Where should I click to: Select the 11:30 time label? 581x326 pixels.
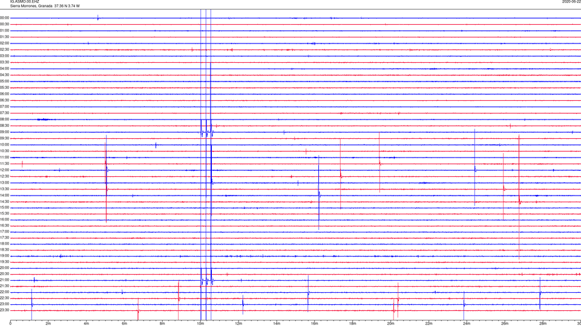(x=5, y=164)
